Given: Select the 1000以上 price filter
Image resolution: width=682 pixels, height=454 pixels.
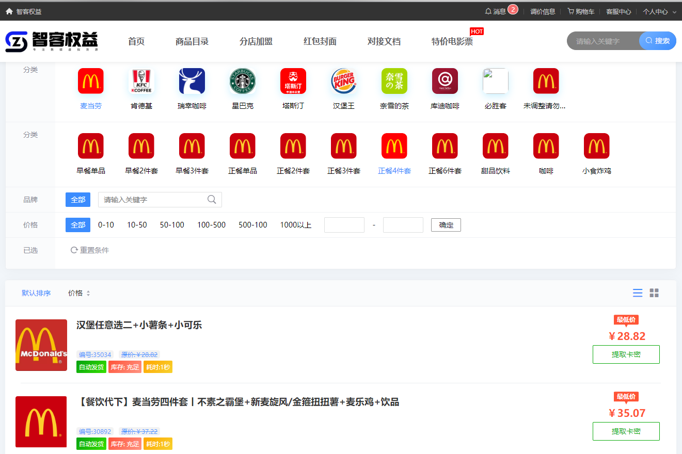Looking at the screenshot, I should click(295, 225).
